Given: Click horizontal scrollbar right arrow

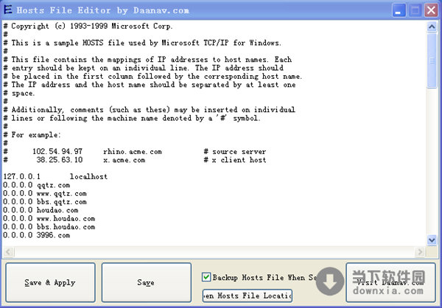Looking at the screenshot, I should [420, 252].
